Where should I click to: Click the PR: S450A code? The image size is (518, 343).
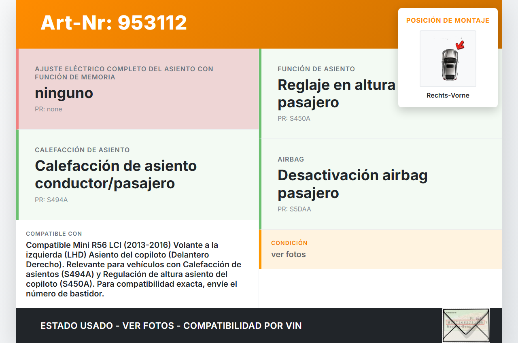pos(294,119)
